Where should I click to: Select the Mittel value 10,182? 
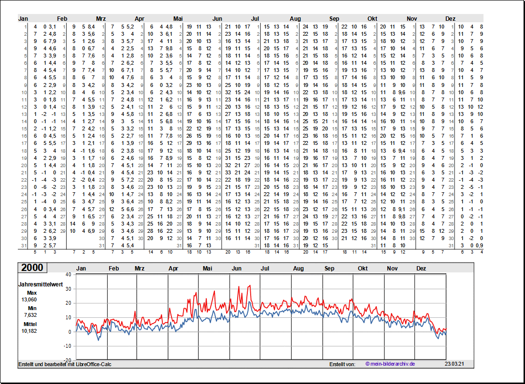point(30,331)
